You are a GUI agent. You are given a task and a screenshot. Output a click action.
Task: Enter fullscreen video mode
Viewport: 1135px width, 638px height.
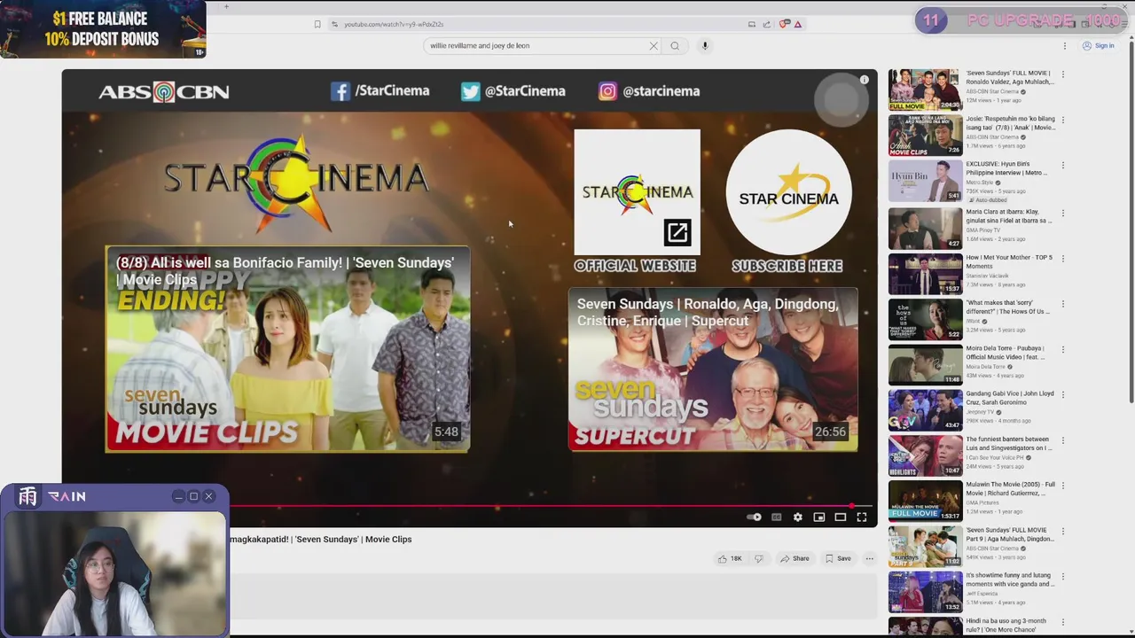[x=861, y=517]
